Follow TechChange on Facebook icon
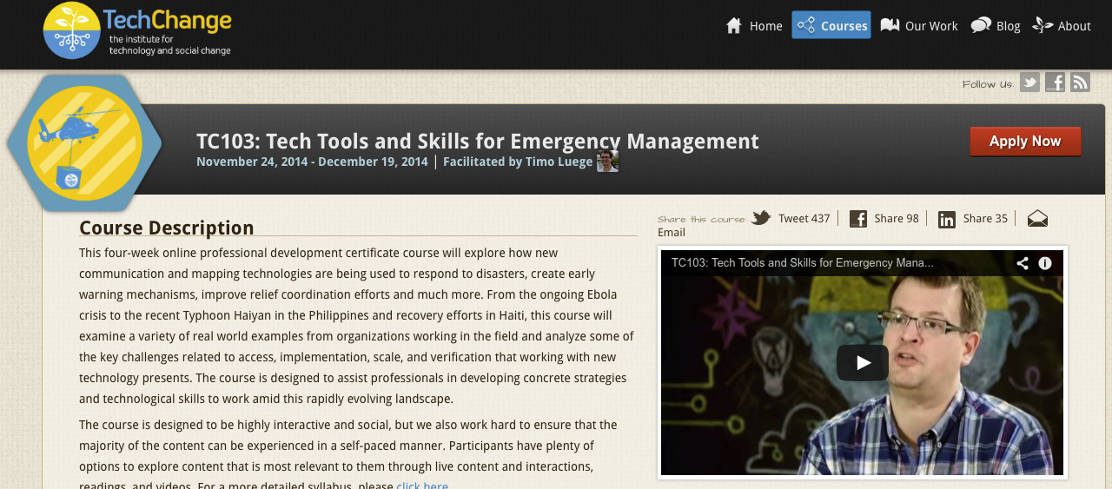Viewport: 1112px width, 489px height. click(x=1055, y=83)
